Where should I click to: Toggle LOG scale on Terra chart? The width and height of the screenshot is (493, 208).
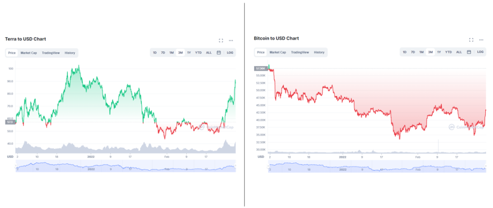(x=230, y=53)
